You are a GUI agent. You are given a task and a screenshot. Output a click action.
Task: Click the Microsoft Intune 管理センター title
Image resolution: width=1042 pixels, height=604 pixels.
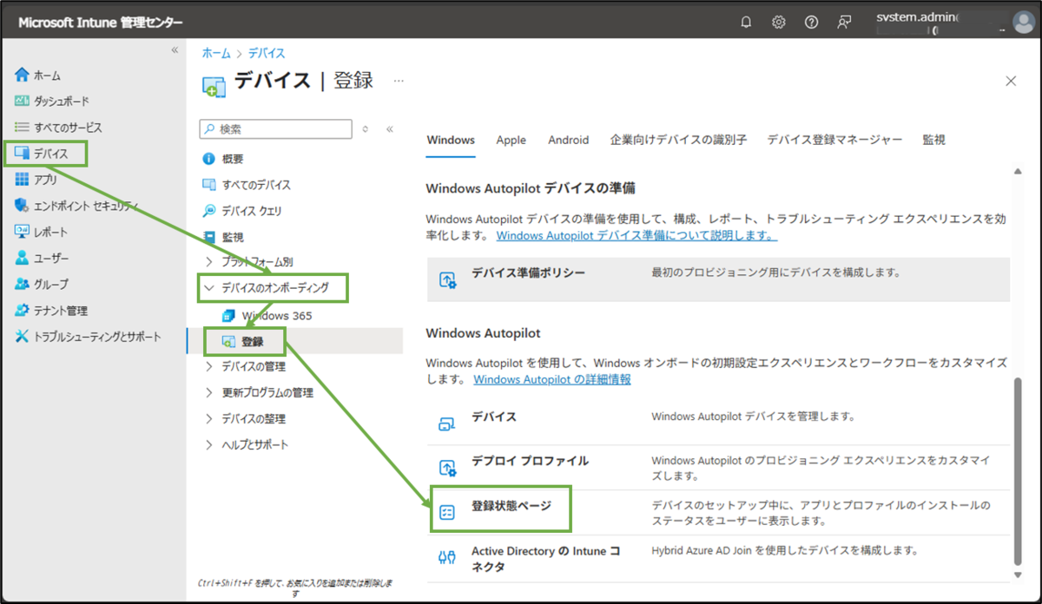click(101, 23)
